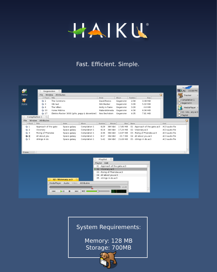Switch to Gegensinn window entry in Deskbar
The image size is (217, 272).
coord(188,103)
